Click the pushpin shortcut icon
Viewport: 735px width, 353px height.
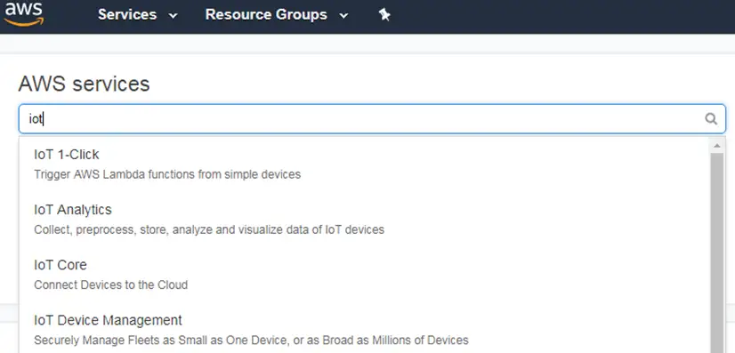click(x=384, y=15)
